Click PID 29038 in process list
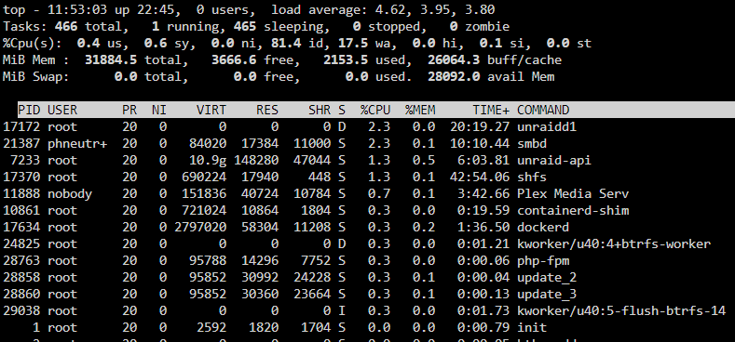 point(21,310)
